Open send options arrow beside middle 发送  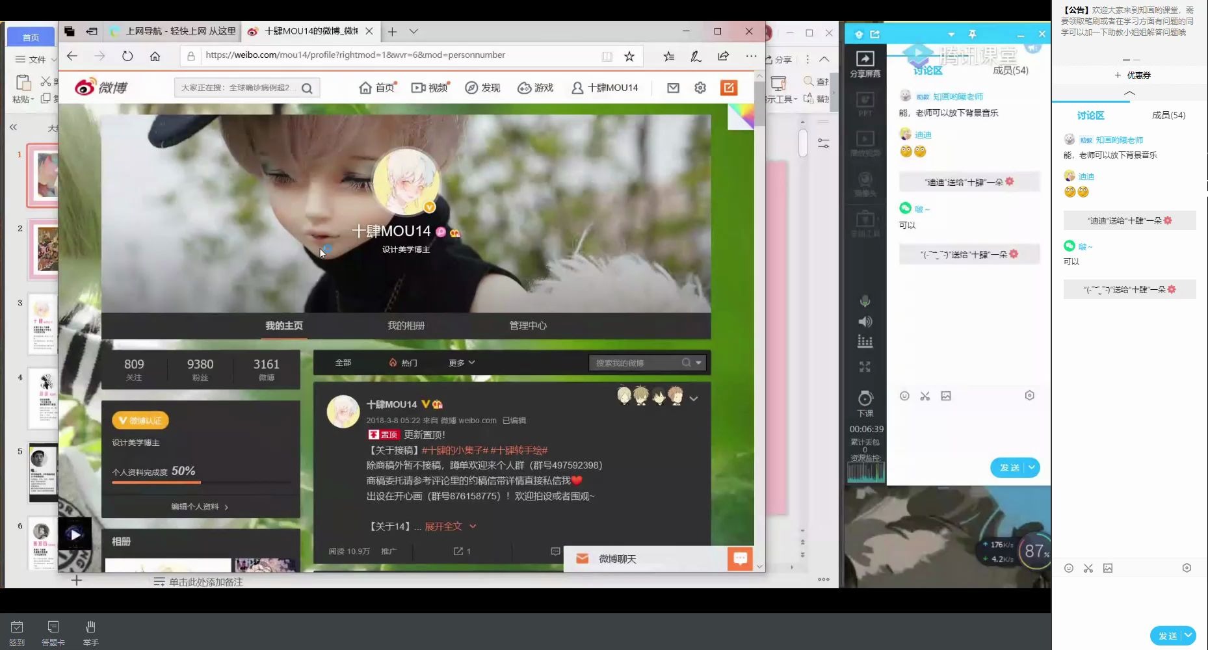[1032, 467]
